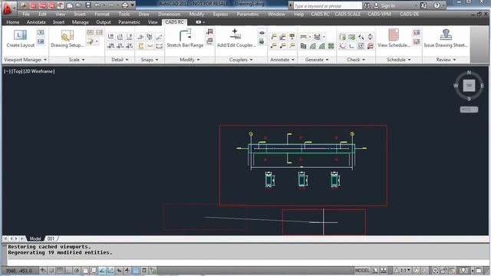Switch to the Annotate ribbon tab
The width and height of the screenshot is (491, 276).
coord(36,22)
